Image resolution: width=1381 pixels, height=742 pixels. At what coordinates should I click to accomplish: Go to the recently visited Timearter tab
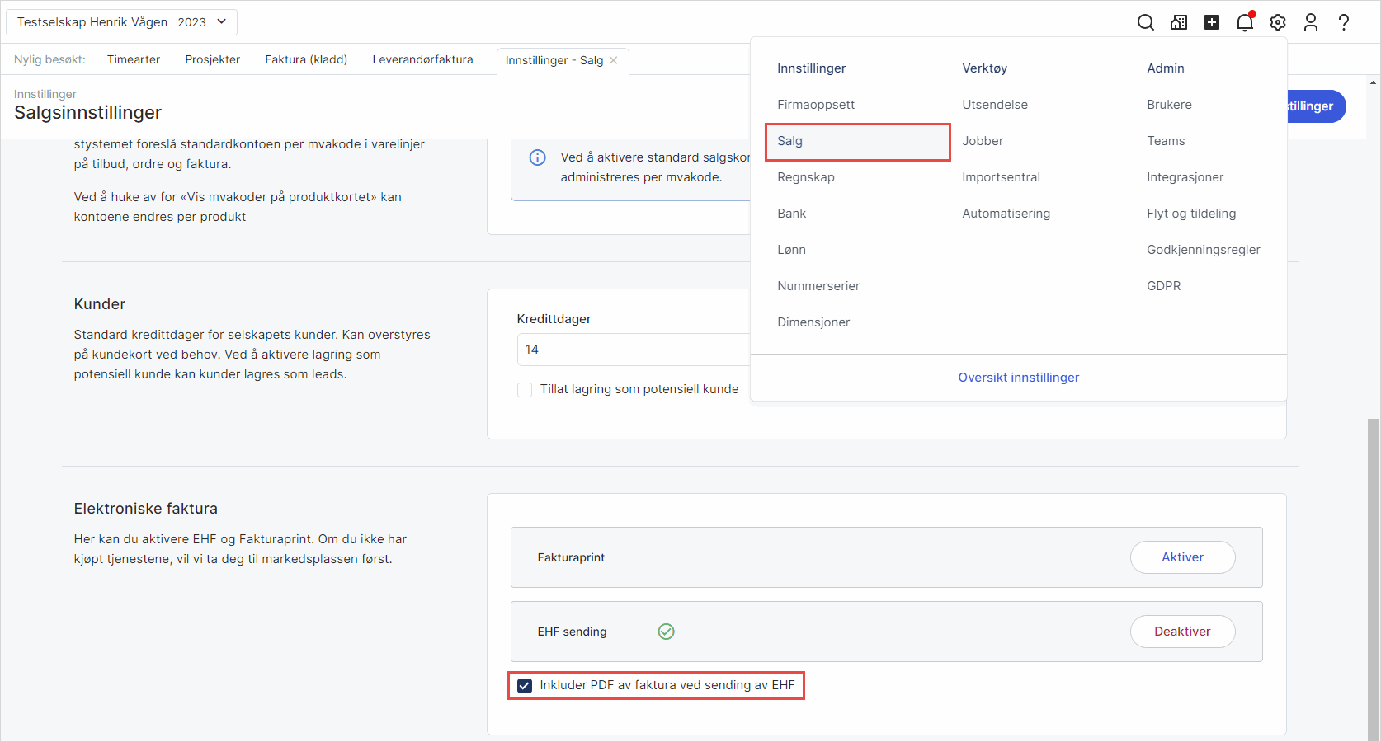click(x=134, y=59)
